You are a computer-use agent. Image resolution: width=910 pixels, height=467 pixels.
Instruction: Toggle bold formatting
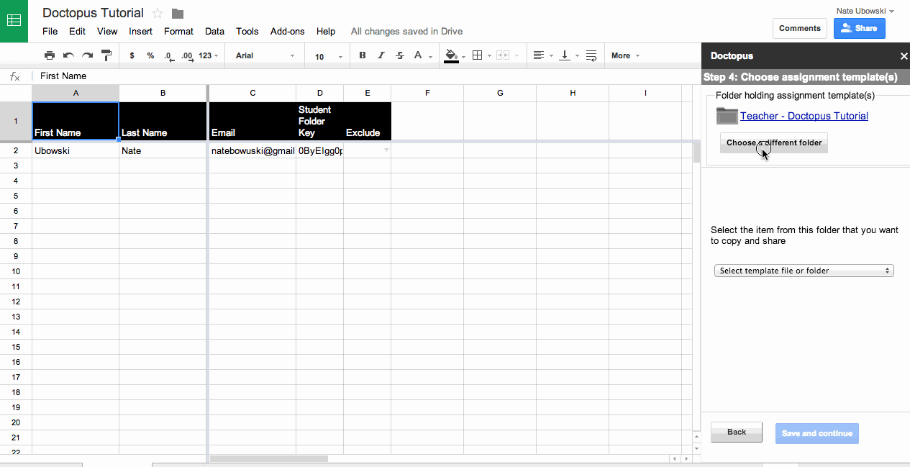pos(362,55)
